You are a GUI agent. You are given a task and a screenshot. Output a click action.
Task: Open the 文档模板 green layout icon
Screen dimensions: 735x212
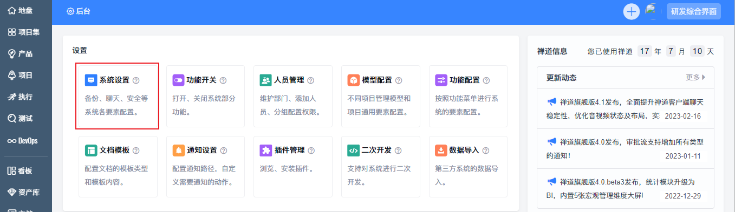[x=91, y=151]
